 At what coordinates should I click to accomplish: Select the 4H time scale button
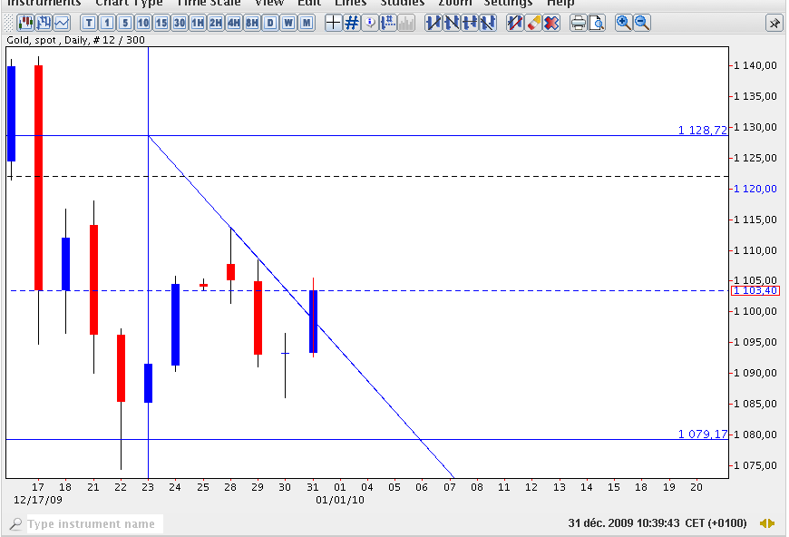tap(233, 23)
